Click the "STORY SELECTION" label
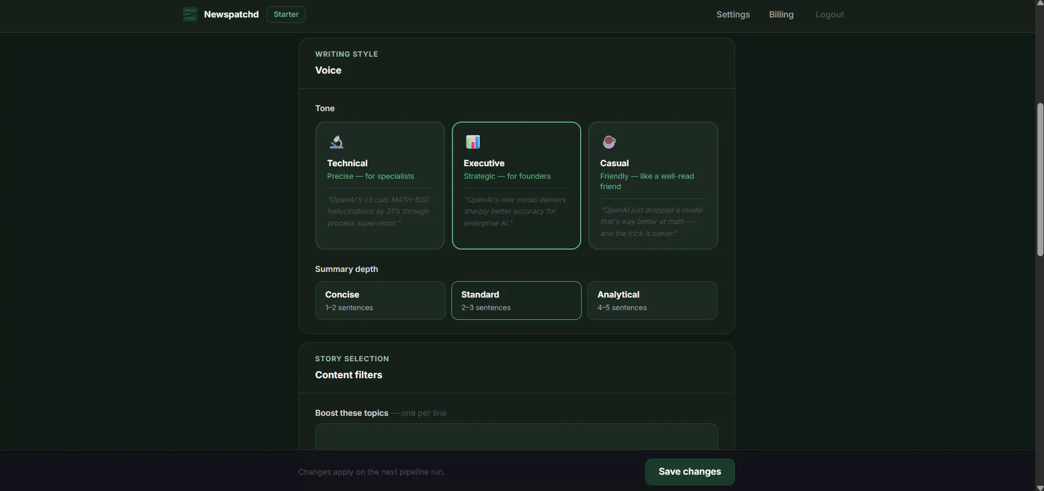This screenshot has height=491, width=1044. (352, 359)
